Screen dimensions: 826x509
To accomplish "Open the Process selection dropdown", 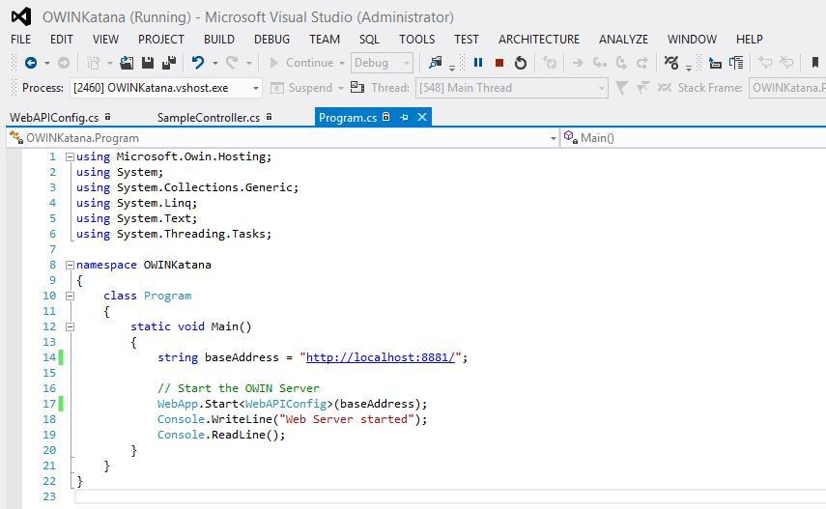I will click(x=256, y=88).
